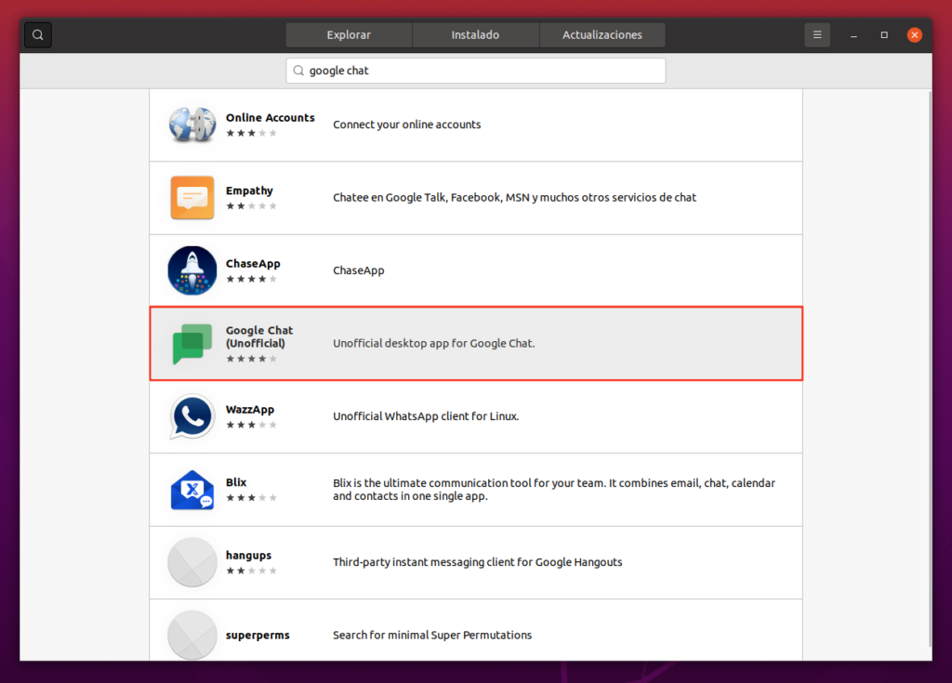Click the hangups placeholder icon
Screen dimensions: 952x683
(x=192, y=562)
